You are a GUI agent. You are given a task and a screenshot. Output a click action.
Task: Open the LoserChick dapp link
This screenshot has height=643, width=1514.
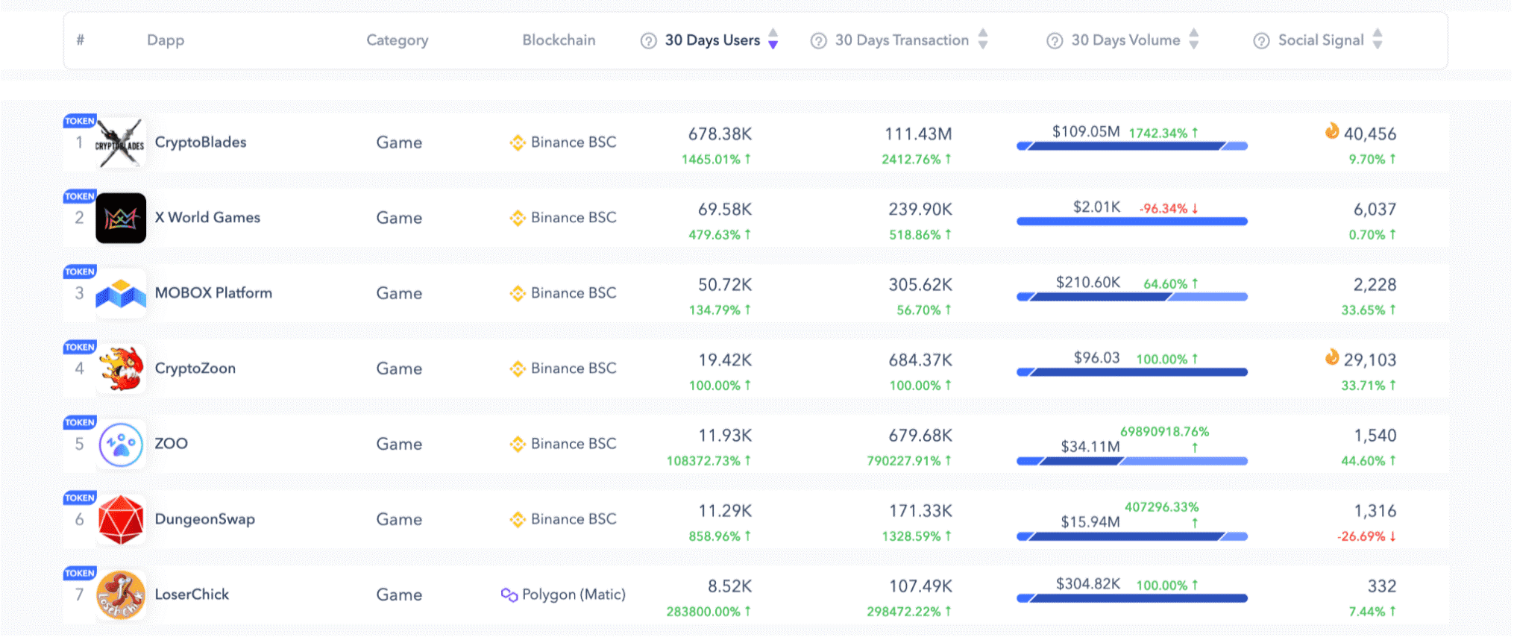[192, 595]
